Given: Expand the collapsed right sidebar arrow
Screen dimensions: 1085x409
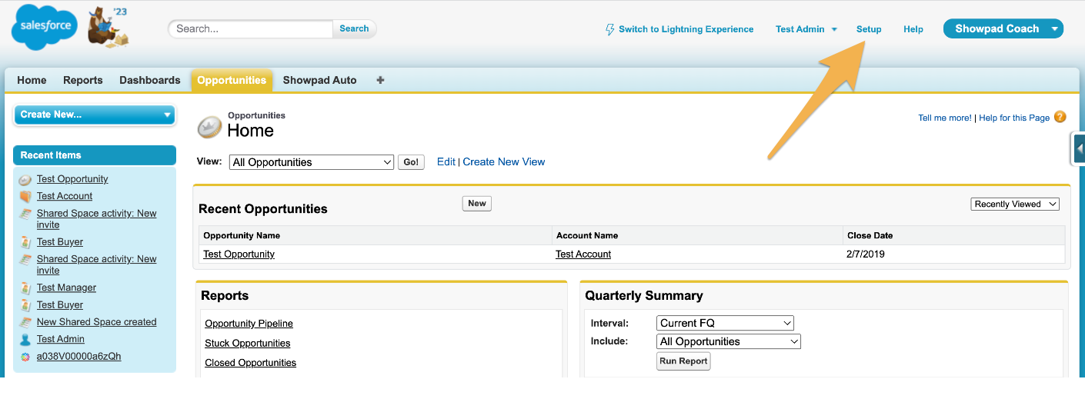Looking at the screenshot, I should [1079, 148].
